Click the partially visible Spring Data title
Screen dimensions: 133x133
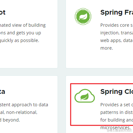pyautogui.click(x=3, y=92)
